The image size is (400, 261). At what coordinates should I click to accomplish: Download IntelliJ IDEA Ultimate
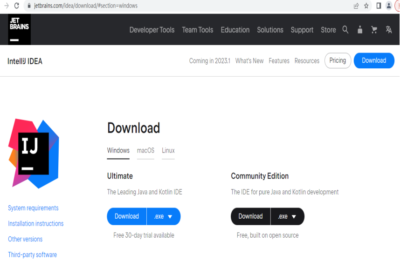click(x=127, y=216)
